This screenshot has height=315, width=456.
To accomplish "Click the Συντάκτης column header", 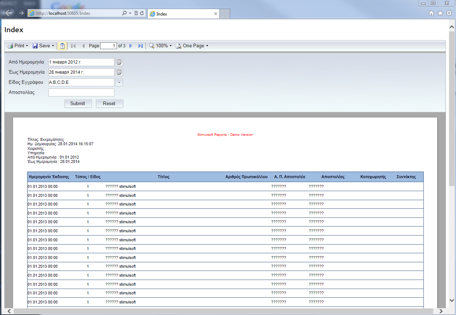I will (406, 177).
